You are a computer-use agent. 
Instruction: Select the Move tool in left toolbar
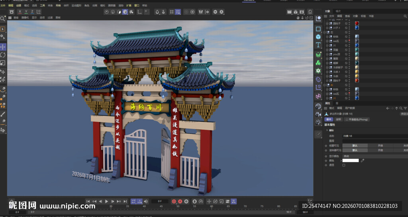[3, 47]
